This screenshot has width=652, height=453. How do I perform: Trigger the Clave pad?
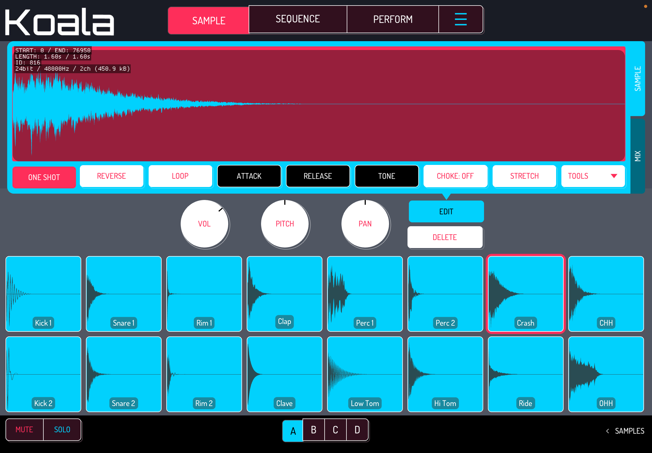[284, 374]
